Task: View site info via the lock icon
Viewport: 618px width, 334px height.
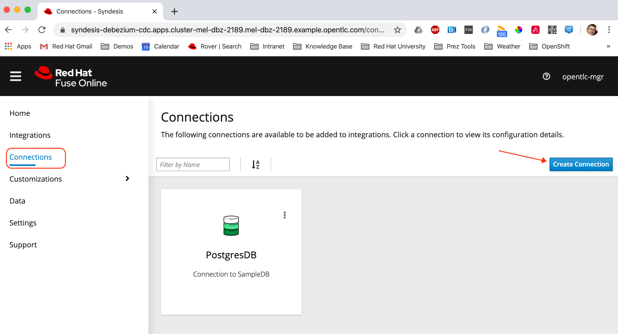Action: (62, 30)
